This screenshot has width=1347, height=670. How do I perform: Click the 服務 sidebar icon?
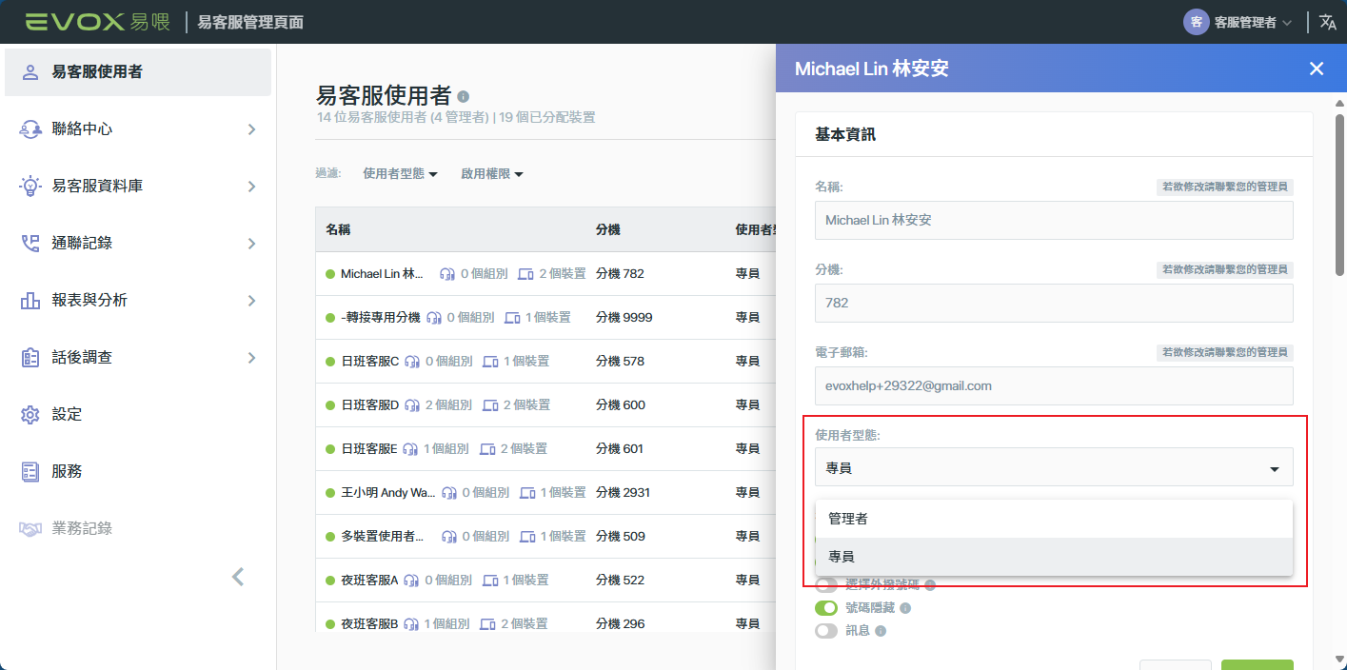tap(30, 472)
